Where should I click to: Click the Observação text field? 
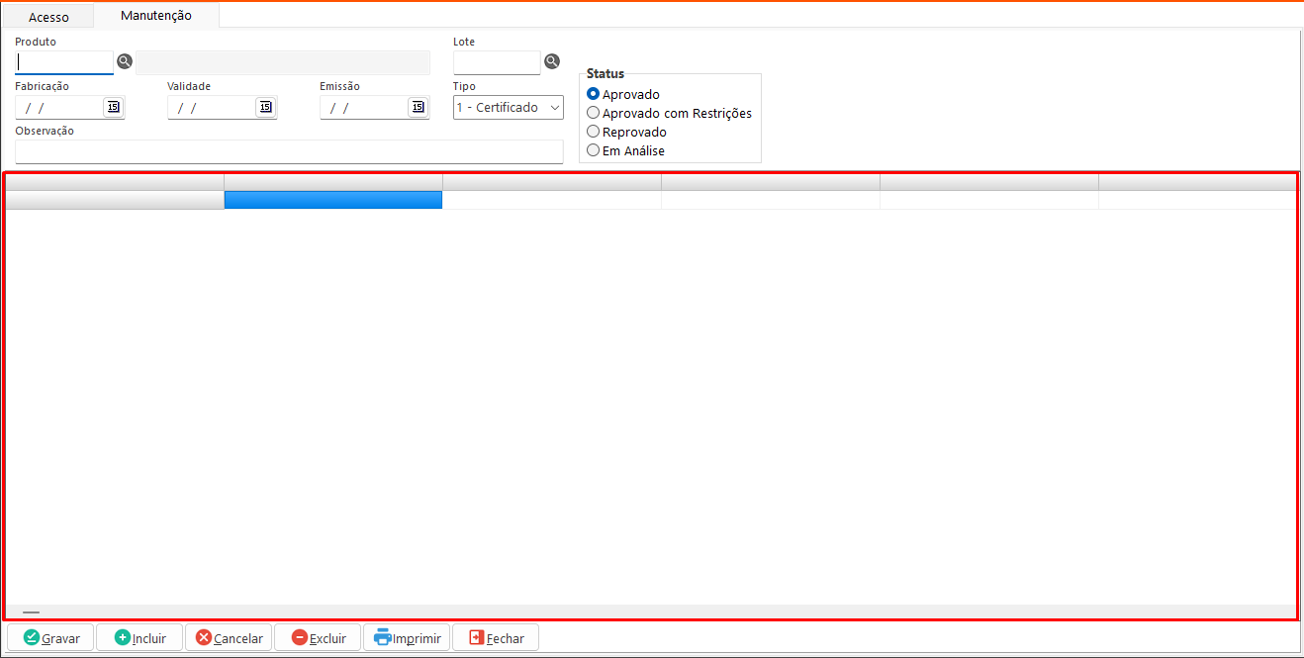[x=289, y=151]
